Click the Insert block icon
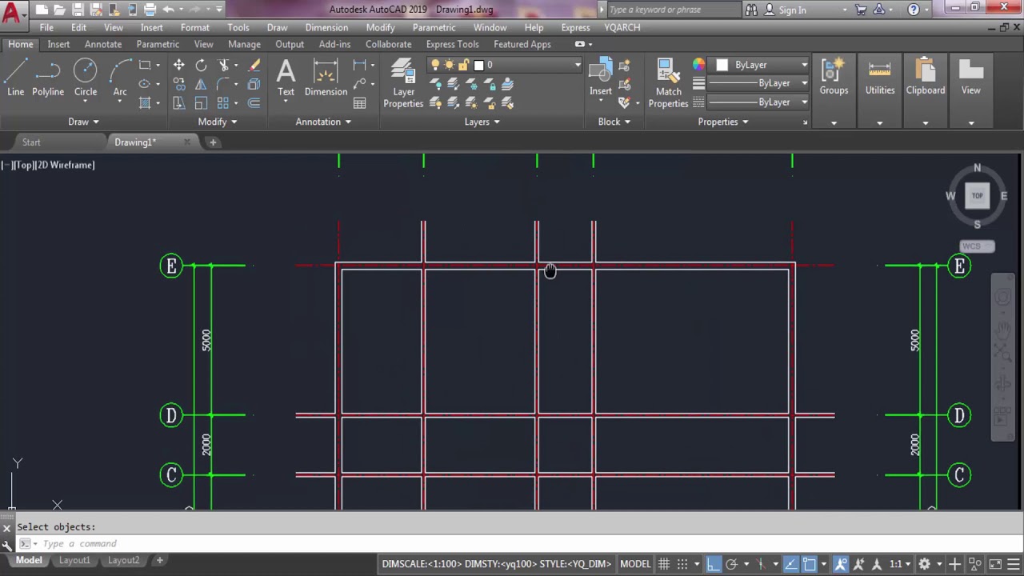The width and height of the screenshot is (1024, 576). tap(601, 78)
